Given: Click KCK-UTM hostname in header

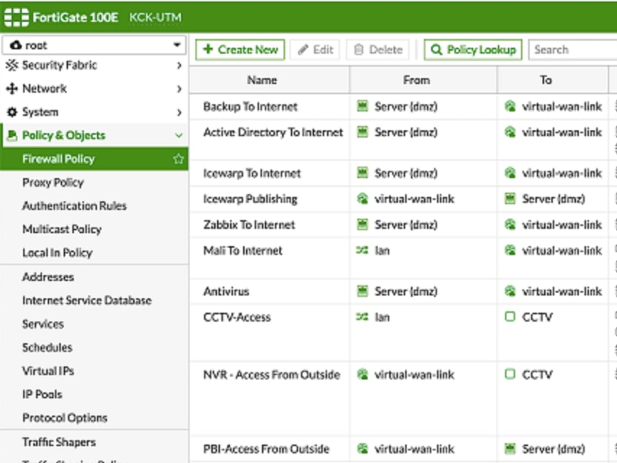Looking at the screenshot, I should [155, 17].
